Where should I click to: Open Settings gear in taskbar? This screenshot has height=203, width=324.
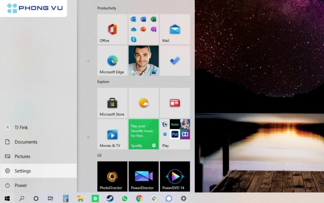[184, 198]
